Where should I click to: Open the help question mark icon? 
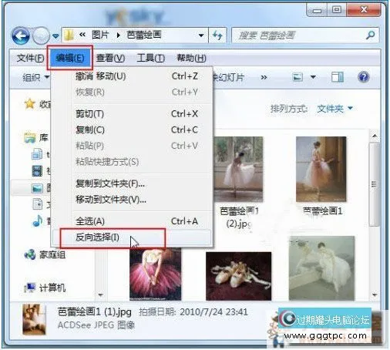[363, 77]
